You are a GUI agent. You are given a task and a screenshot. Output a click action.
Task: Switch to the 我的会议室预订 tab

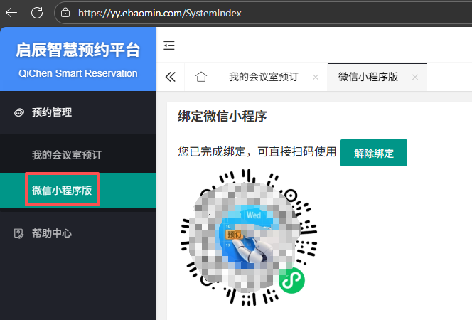(263, 78)
